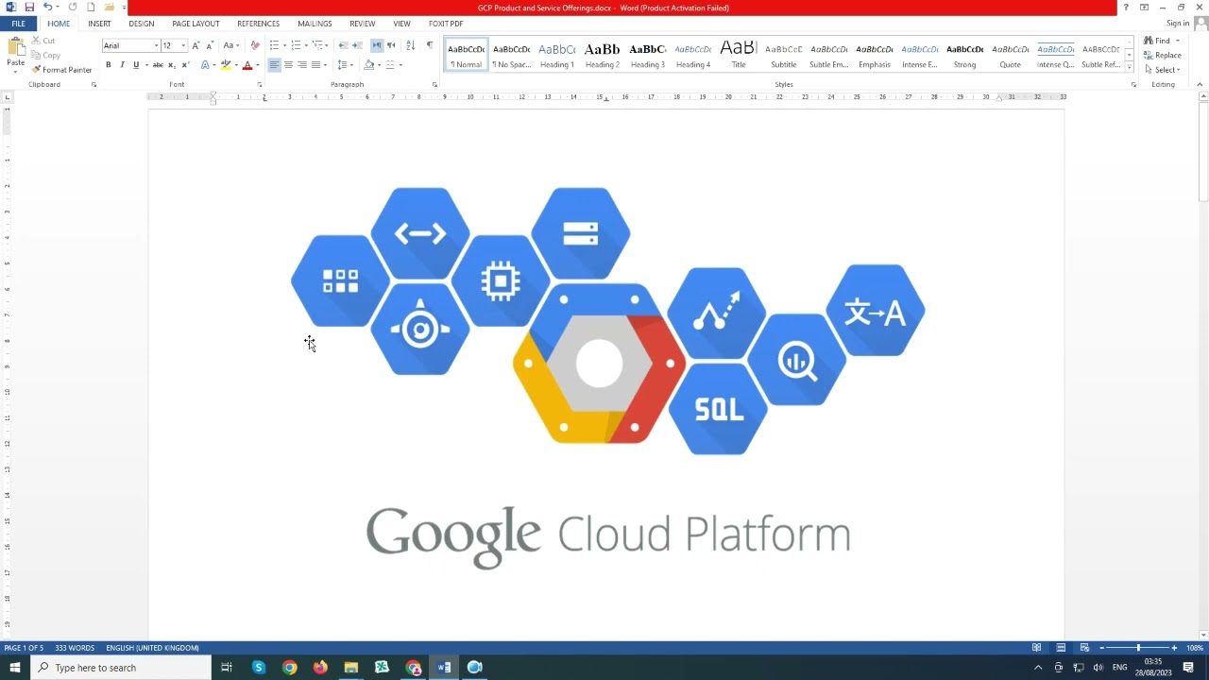Toggle bold formatting
Screen dimensions: 1209x680
[109, 65]
